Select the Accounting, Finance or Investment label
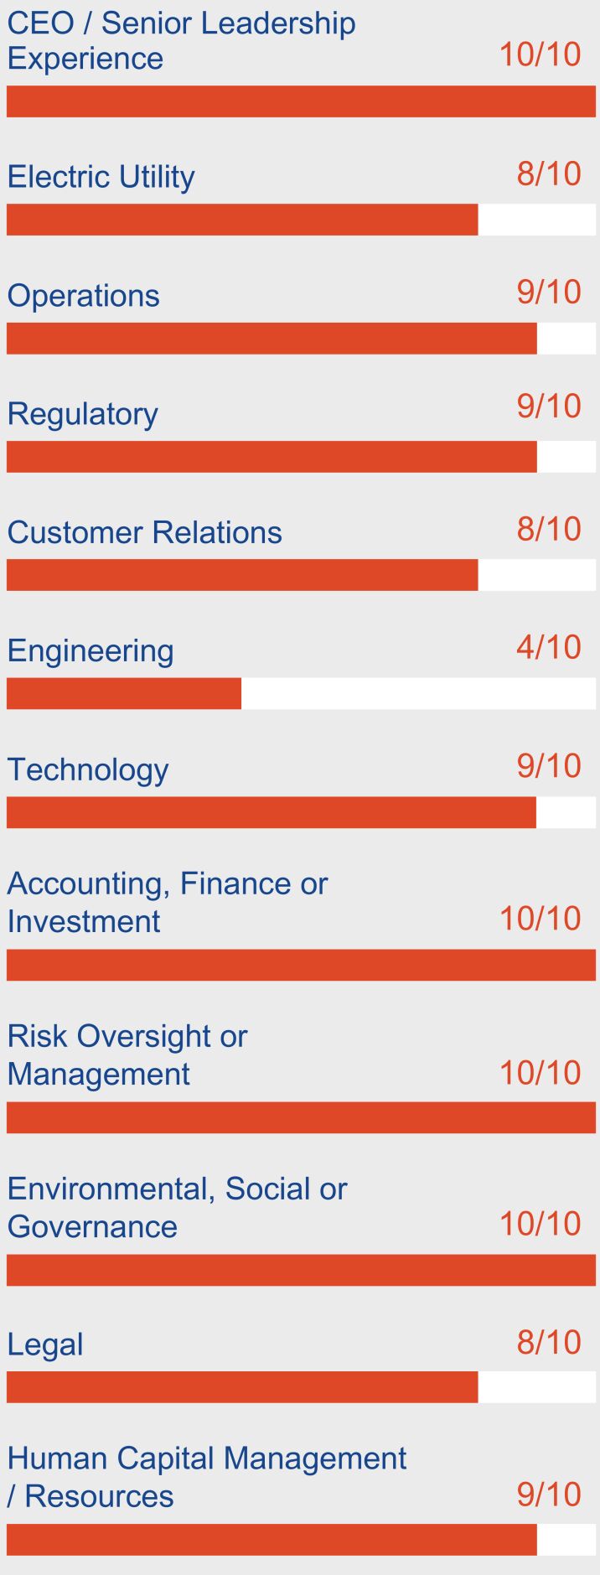 point(168,902)
